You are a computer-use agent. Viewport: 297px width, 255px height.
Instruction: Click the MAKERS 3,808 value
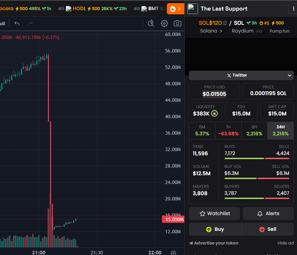(200, 193)
